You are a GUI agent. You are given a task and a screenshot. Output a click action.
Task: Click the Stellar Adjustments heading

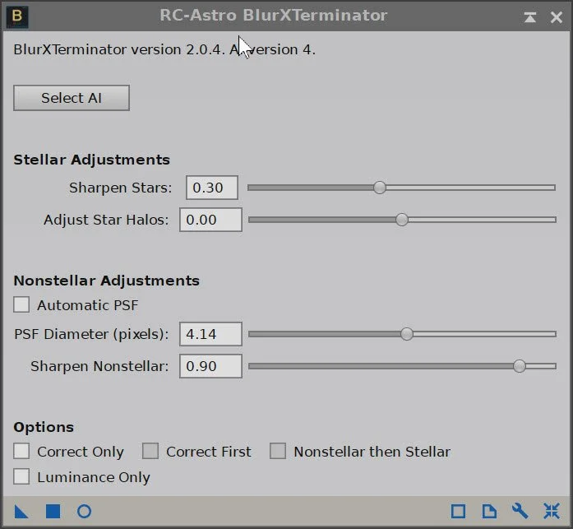[92, 160]
